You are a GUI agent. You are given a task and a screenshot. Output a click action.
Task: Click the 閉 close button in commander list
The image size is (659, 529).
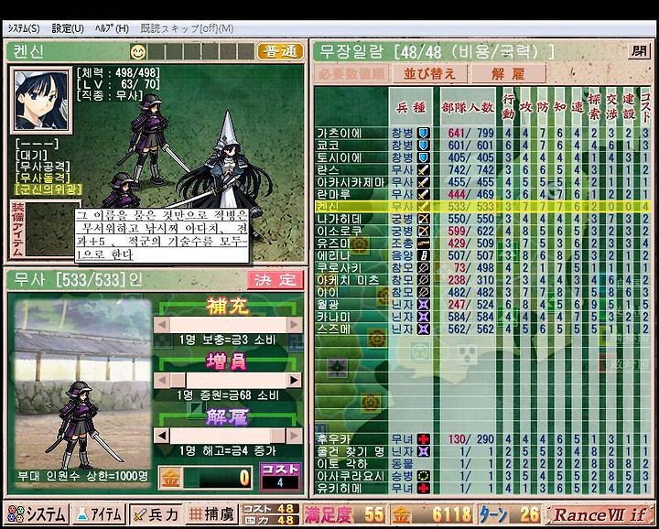(x=639, y=51)
